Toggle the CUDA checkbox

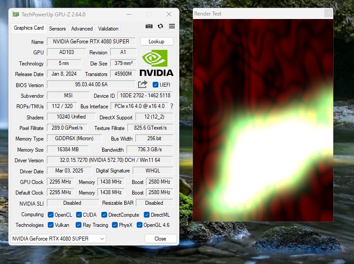click(x=79, y=215)
